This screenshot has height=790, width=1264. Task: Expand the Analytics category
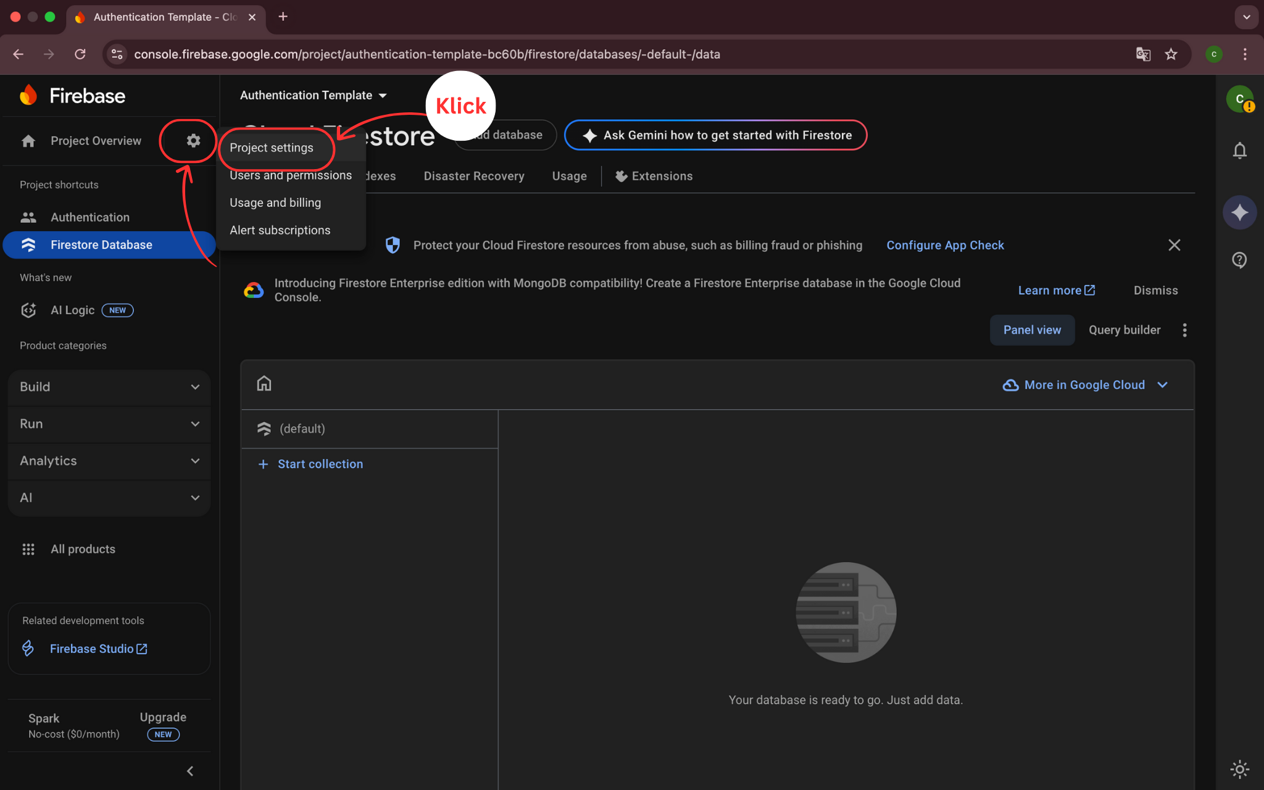tap(109, 461)
